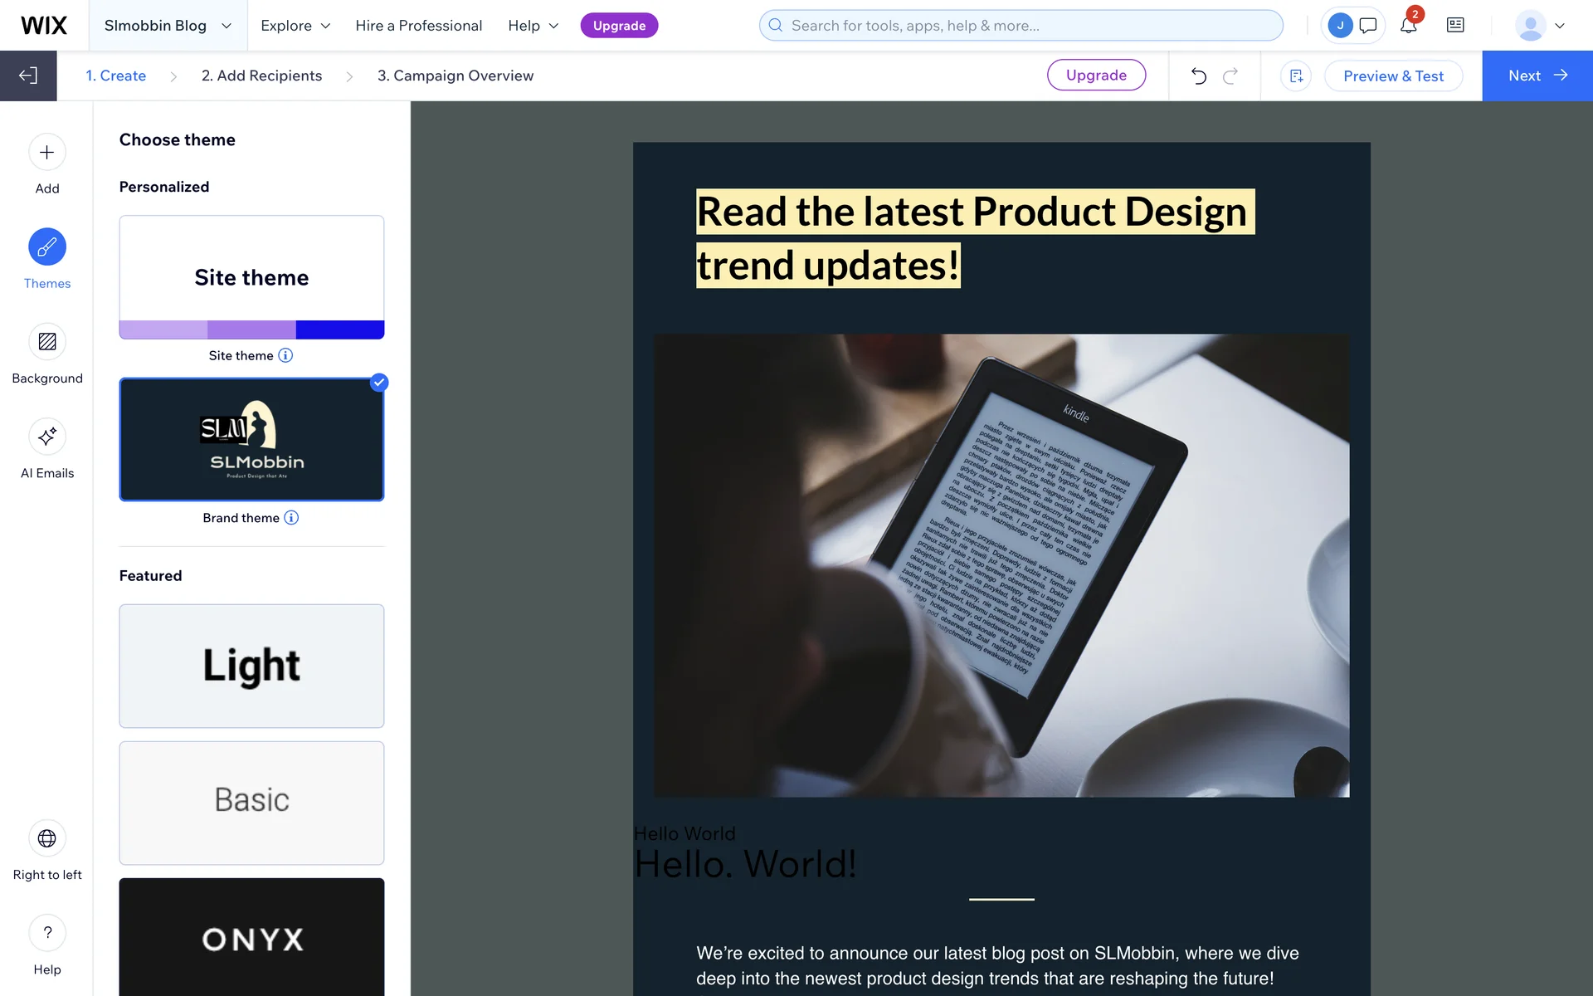The height and width of the screenshot is (996, 1593).
Task: Go to Add Recipients step
Action: [x=261, y=76]
